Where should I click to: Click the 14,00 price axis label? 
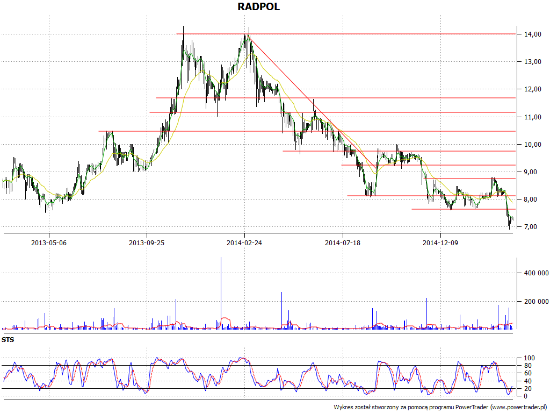[532, 34]
